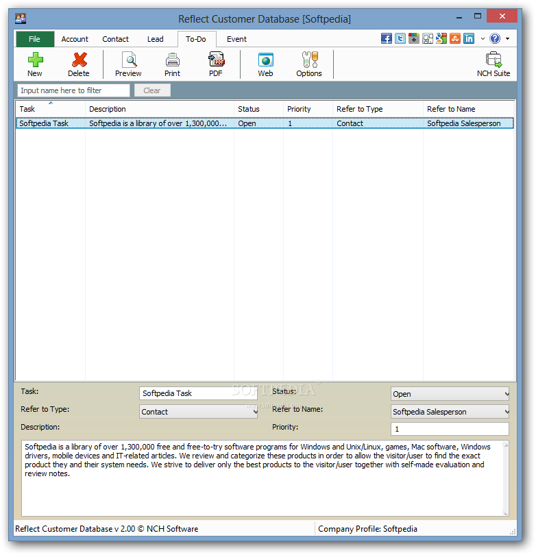Expand more share options chevron
Viewport: 536px width, 555px height.
(x=483, y=38)
